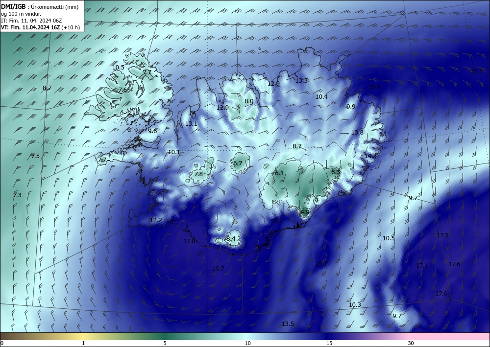This screenshot has width=490, height=347.
Task: Select the 13.8 value in east Iceland
Action: coord(357,133)
